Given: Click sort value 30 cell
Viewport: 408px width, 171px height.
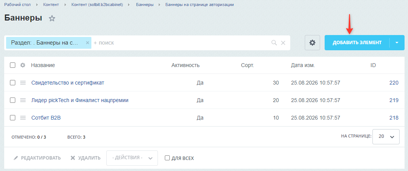Looking at the screenshot, I should pyautogui.click(x=276, y=83).
